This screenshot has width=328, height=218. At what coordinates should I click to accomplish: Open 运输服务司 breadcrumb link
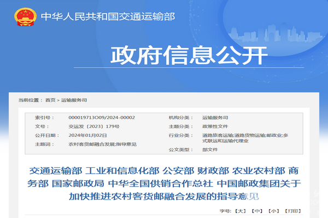point(74,100)
